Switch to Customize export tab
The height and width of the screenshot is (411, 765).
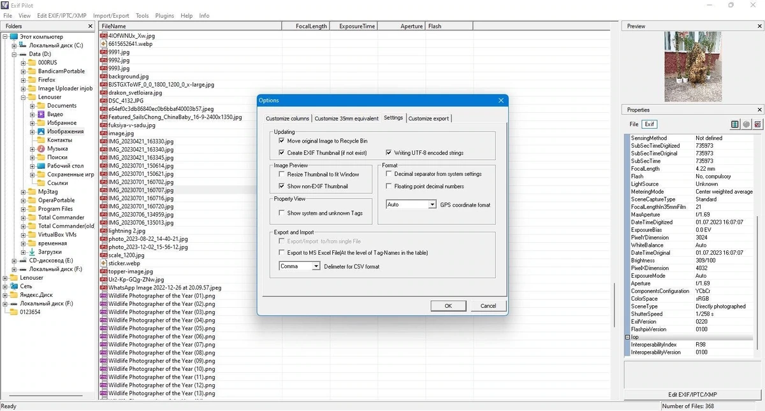pyautogui.click(x=428, y=119)
